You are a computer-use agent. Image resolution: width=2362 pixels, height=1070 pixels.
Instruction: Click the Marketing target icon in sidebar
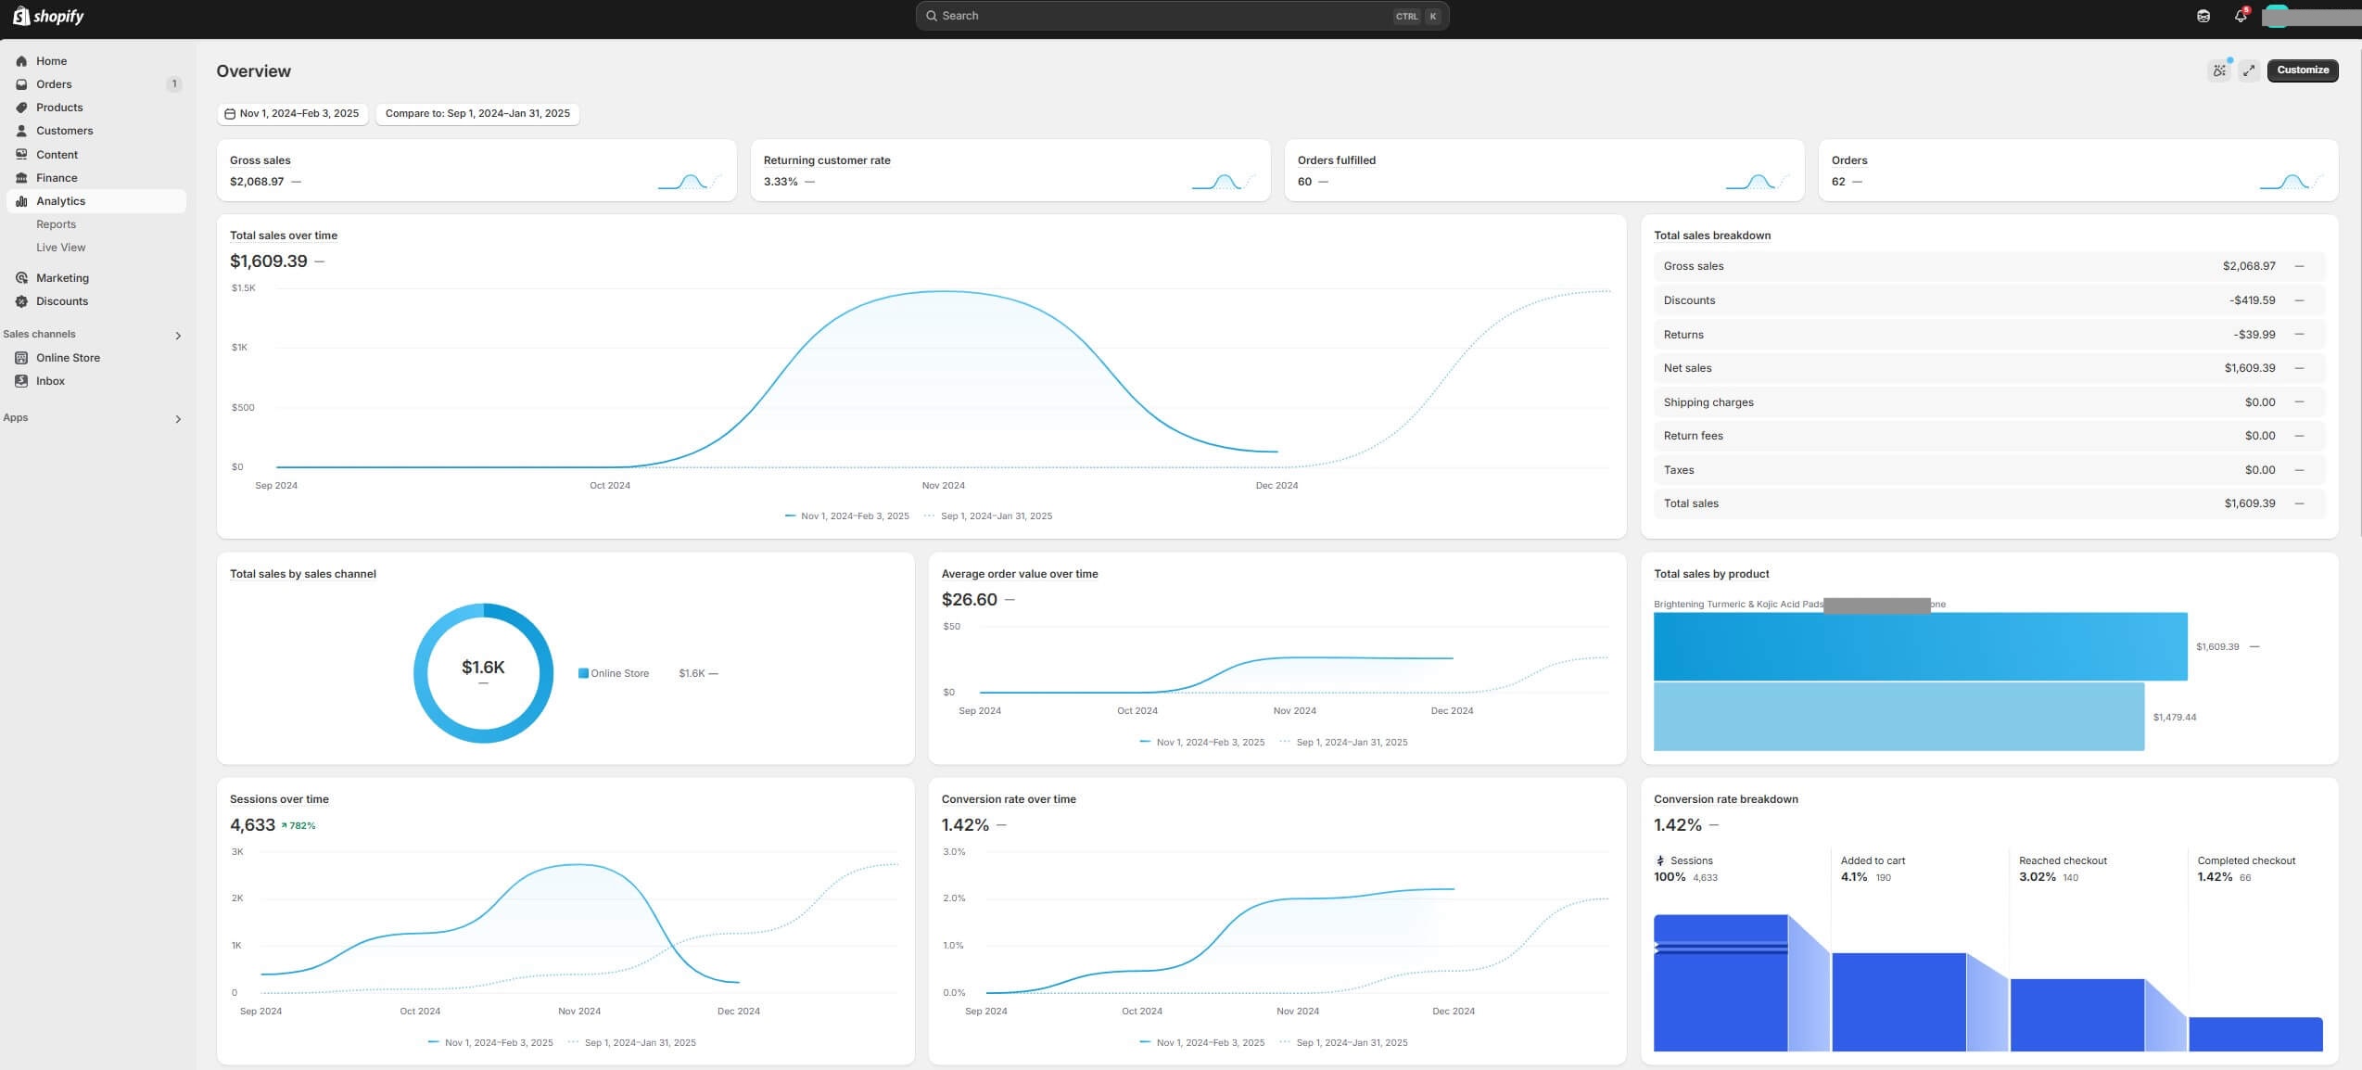pyautogui.click(x=21, y=278)
